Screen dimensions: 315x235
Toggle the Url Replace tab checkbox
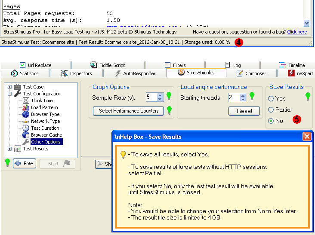coord(22,65)
